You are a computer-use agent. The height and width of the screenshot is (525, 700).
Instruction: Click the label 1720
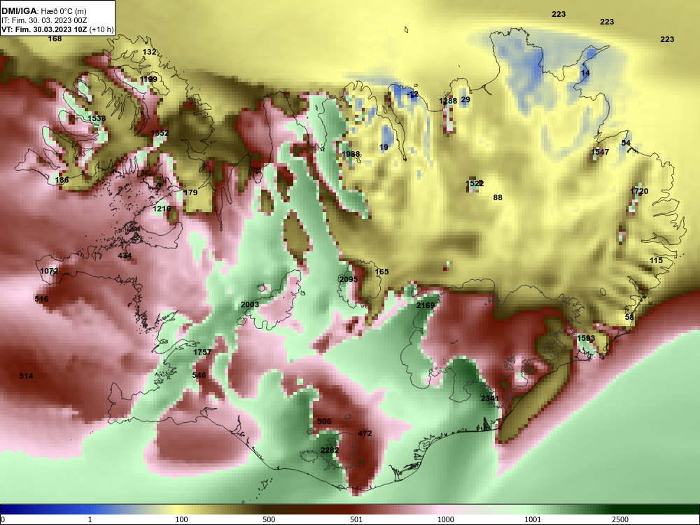pos(639,191)
